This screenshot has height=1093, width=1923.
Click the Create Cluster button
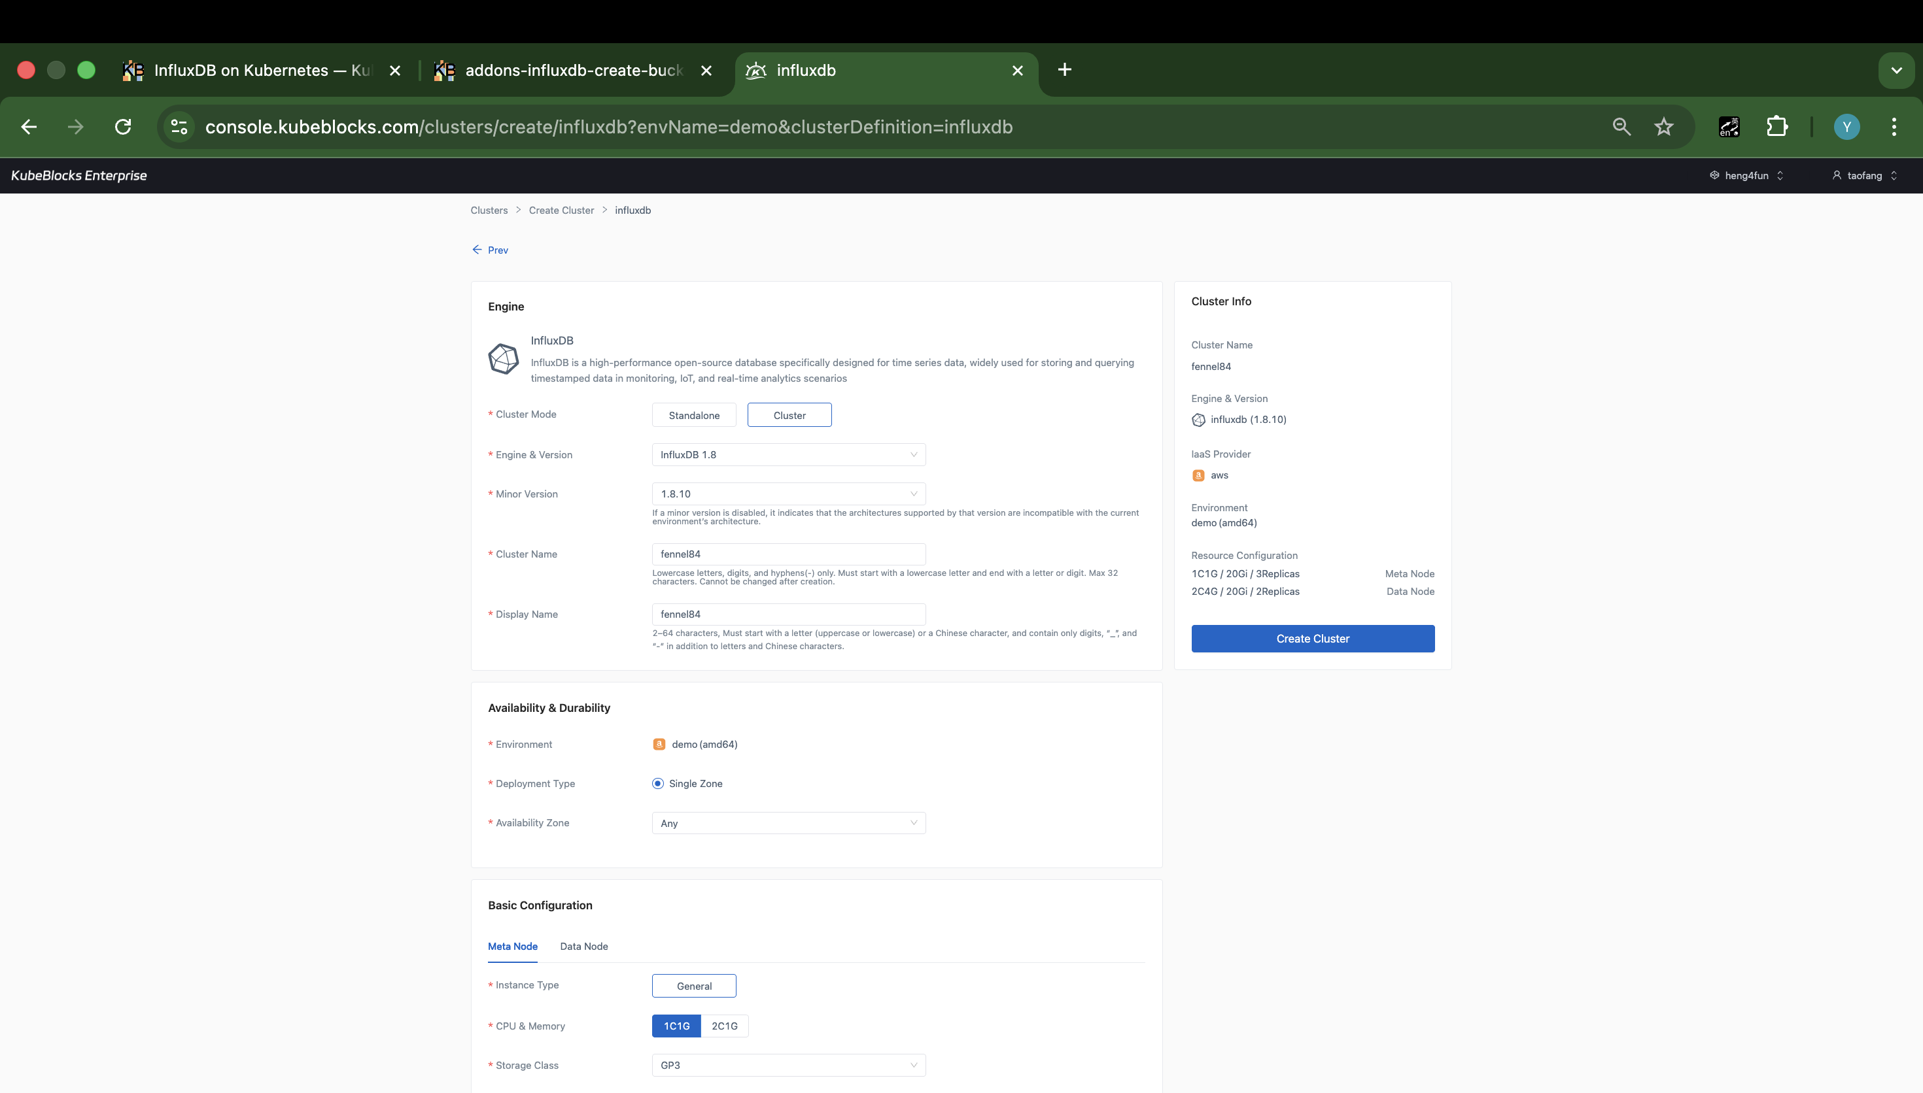click(x=1313, y=638)
